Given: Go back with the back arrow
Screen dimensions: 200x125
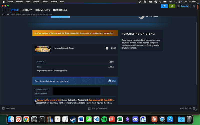Looking at the screenshot, I should 3,10.
